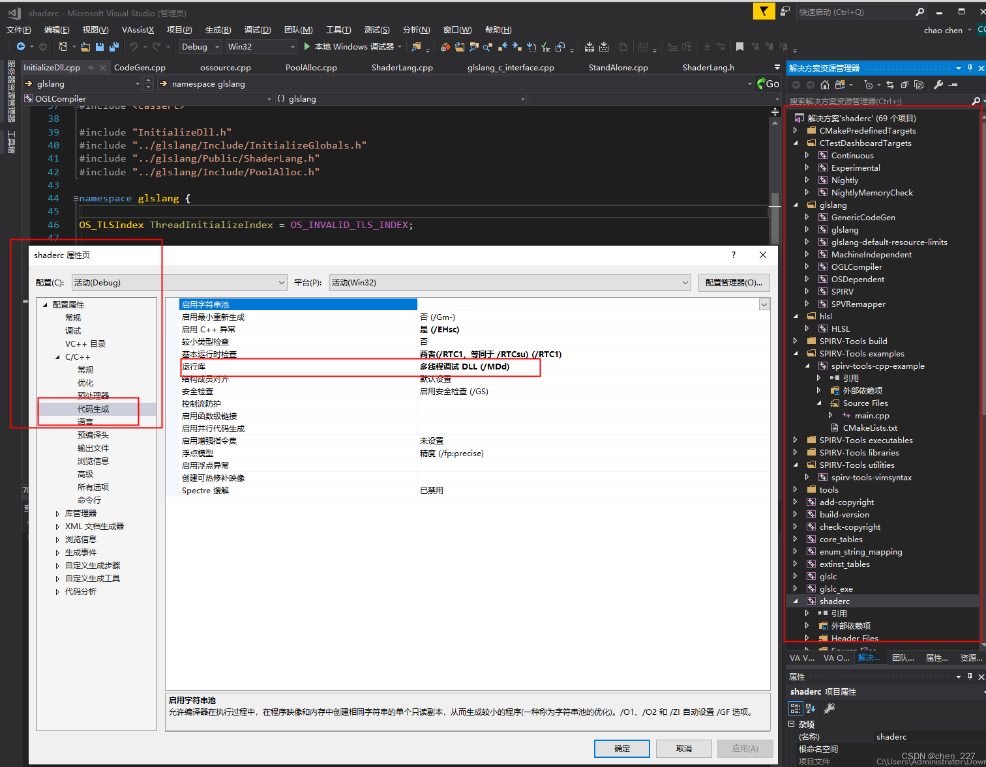Click the notification filter flag icon

764,11
